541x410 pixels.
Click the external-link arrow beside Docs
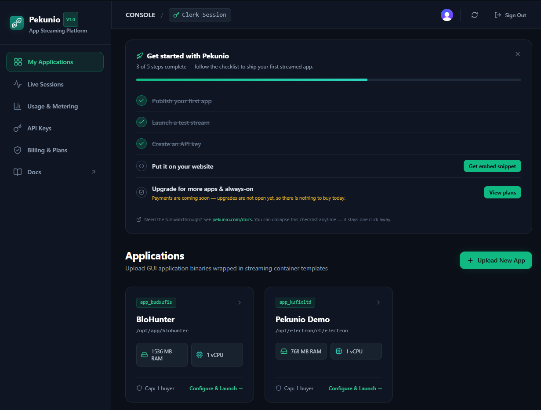pos(93,172)
